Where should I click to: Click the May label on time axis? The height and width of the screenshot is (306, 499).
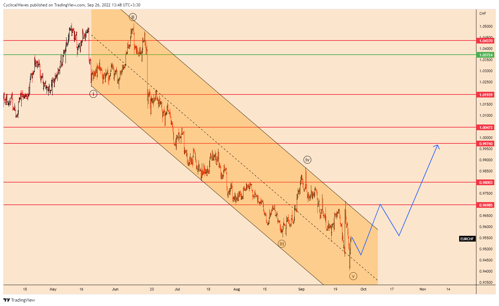tap(53, 289)
